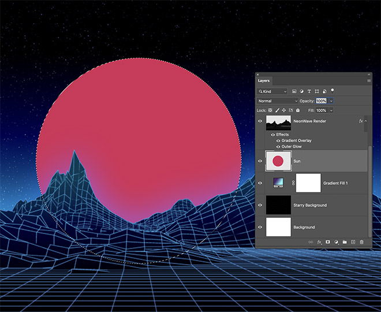Viewport: 381px width, 312px height.
Task: Click the Layers tab
Action: point(264,81)
